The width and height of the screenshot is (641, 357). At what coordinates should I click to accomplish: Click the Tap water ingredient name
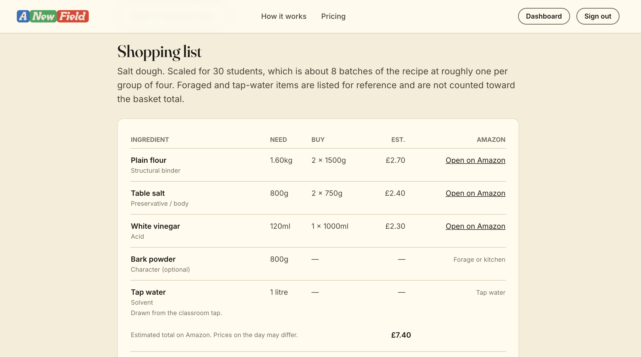pyautogui.click(x=148, y=292)
